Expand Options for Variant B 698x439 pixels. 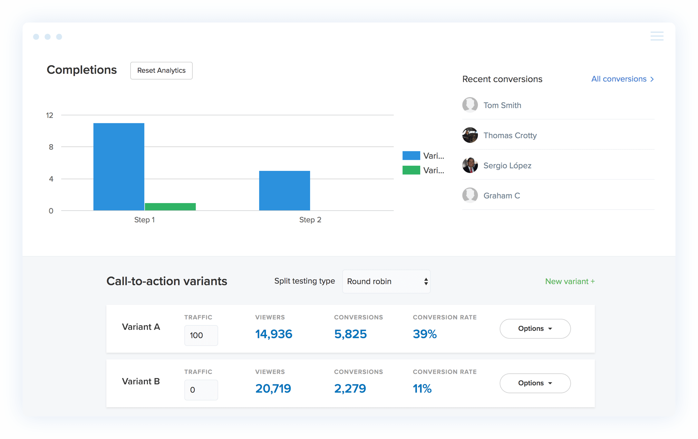535,383
